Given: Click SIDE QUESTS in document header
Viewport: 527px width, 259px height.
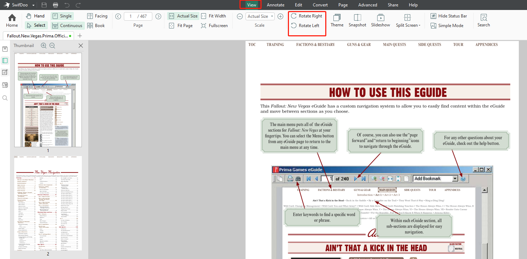Looking at the screenshot, I should coord(429,45).
